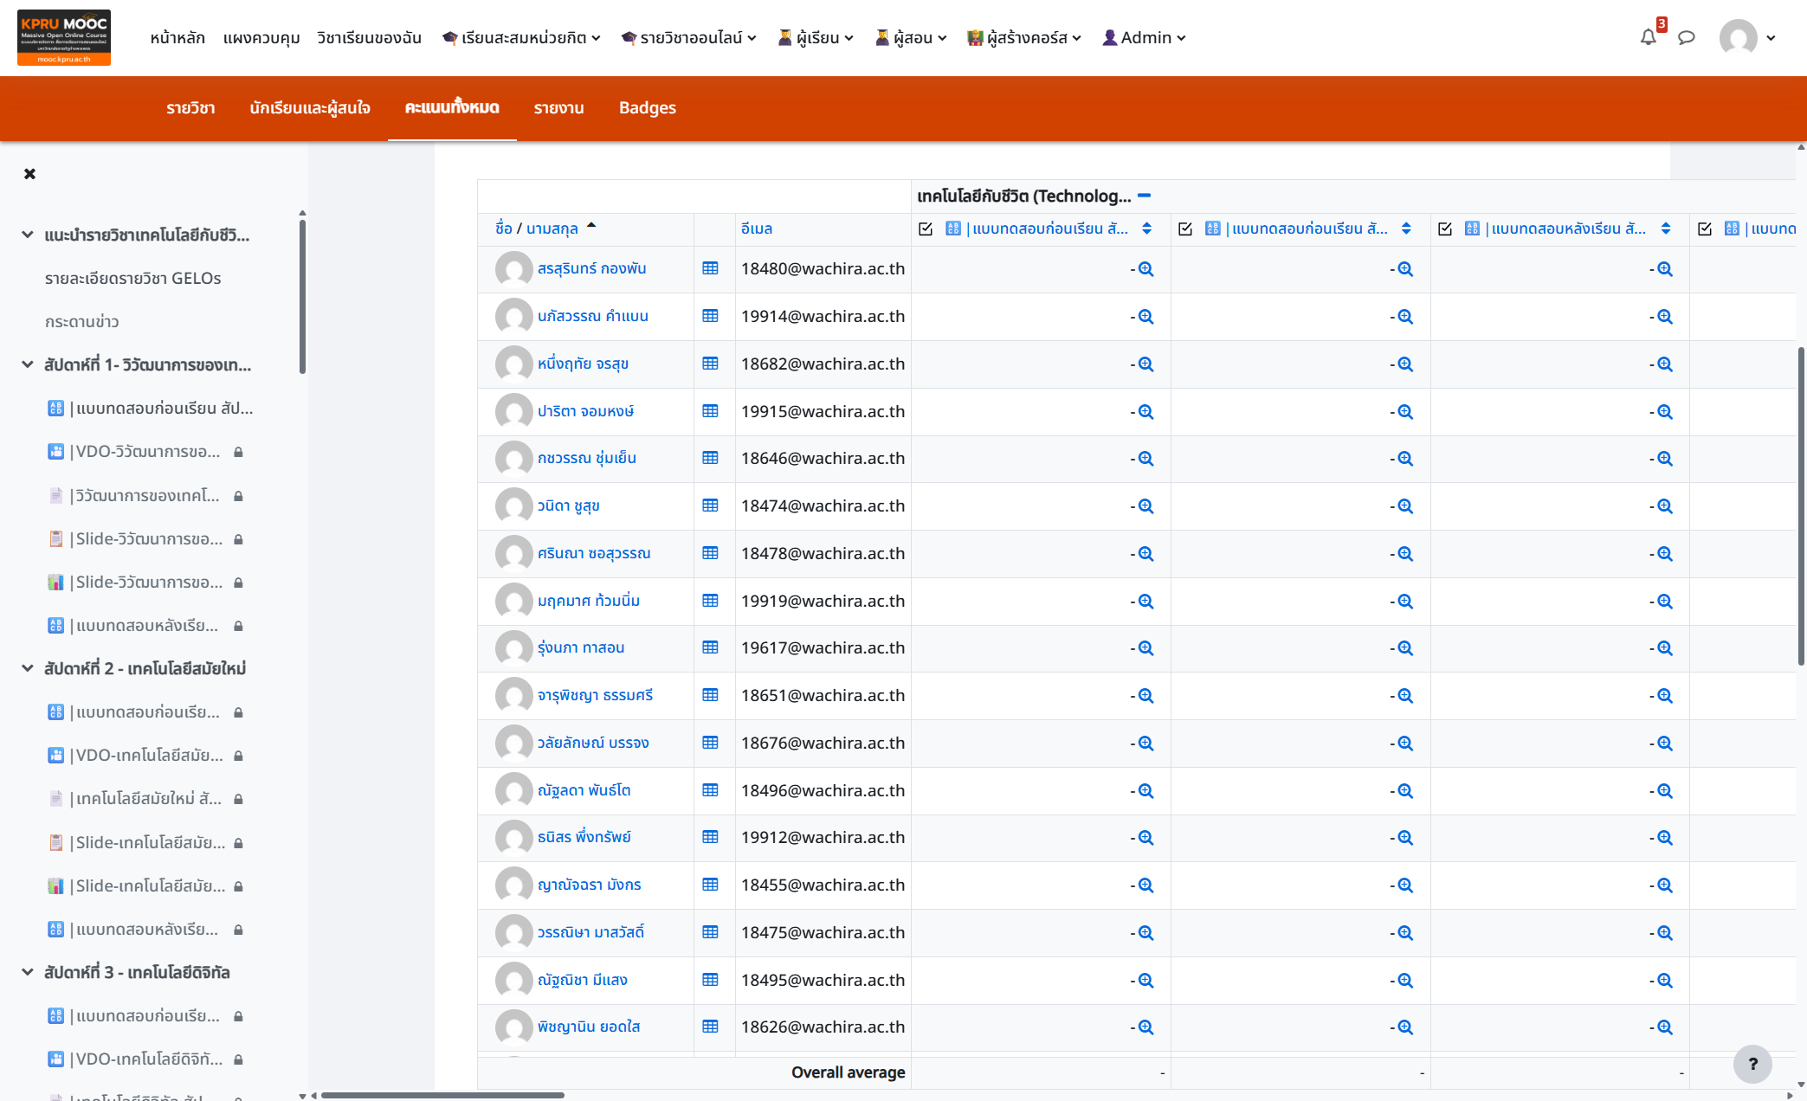Click the profile avatar for ธนิสร พึ่งทรัพย์
The image size is (1807, 1101).
[513, 838]
